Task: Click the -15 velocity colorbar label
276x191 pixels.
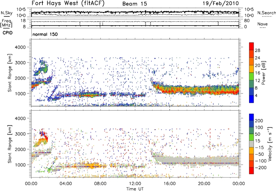Action: pyautogui.click(x=259, y=148)
